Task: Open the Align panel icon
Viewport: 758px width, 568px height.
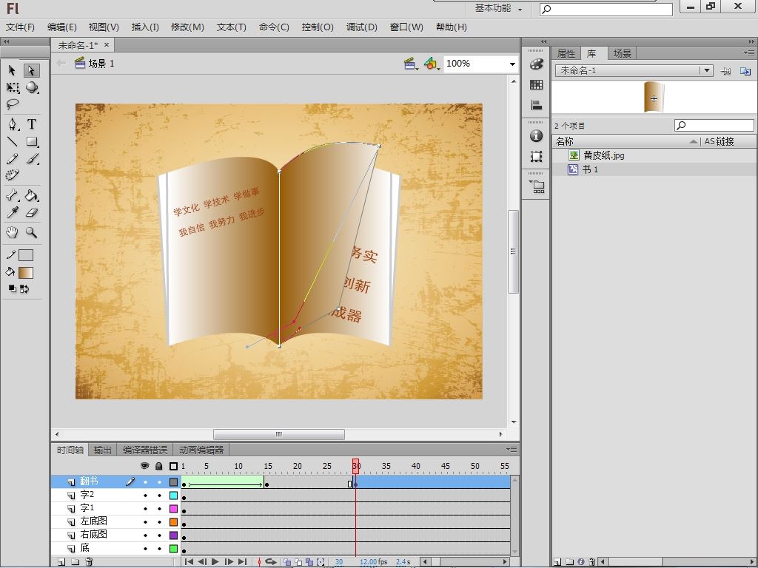Action: [x=536, y=105]
